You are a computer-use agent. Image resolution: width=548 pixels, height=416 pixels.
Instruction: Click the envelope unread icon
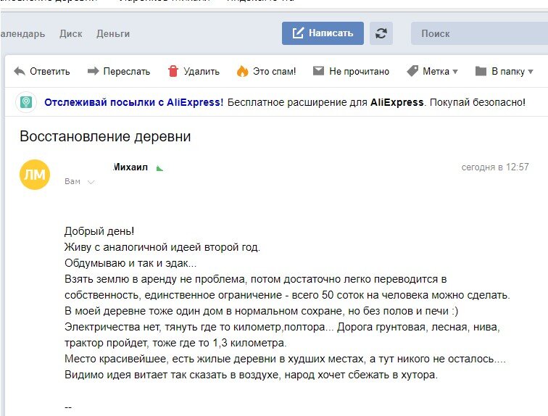coord(318,71)
